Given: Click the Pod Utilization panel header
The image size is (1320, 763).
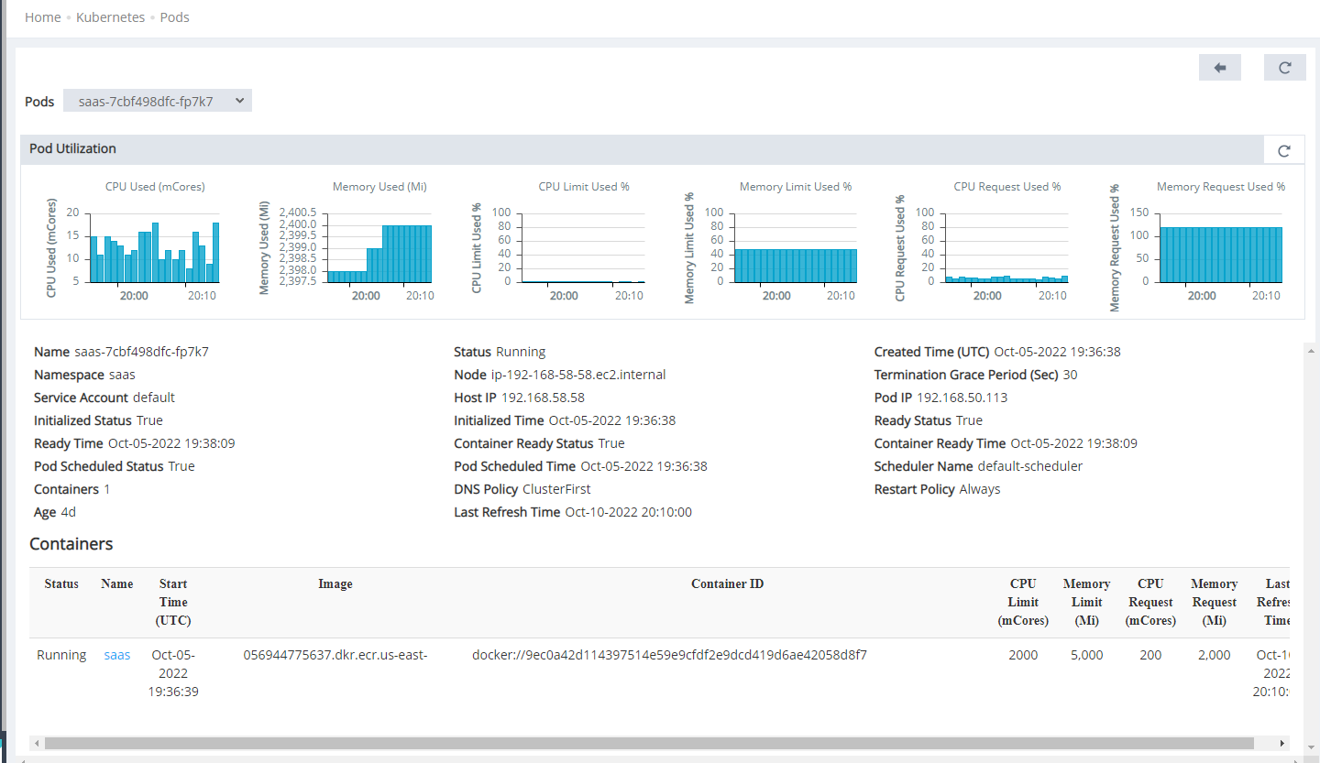Looking at the screenshot, I should coord(71,148).
